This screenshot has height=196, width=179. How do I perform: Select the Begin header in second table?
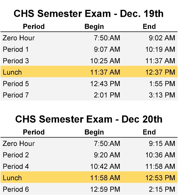coord(94,132)
